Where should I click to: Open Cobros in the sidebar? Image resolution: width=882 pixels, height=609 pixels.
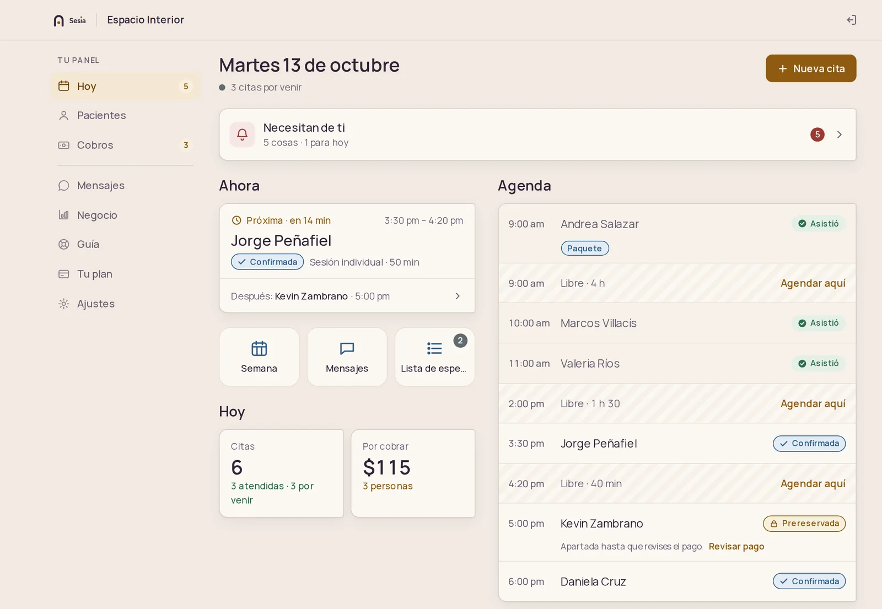(126, 145)
